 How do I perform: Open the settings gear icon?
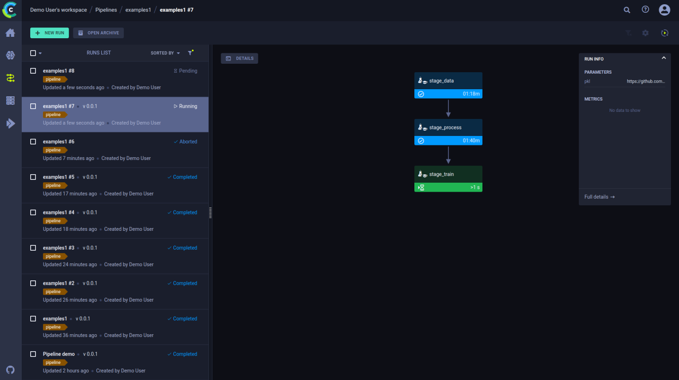tap(645, 33)
